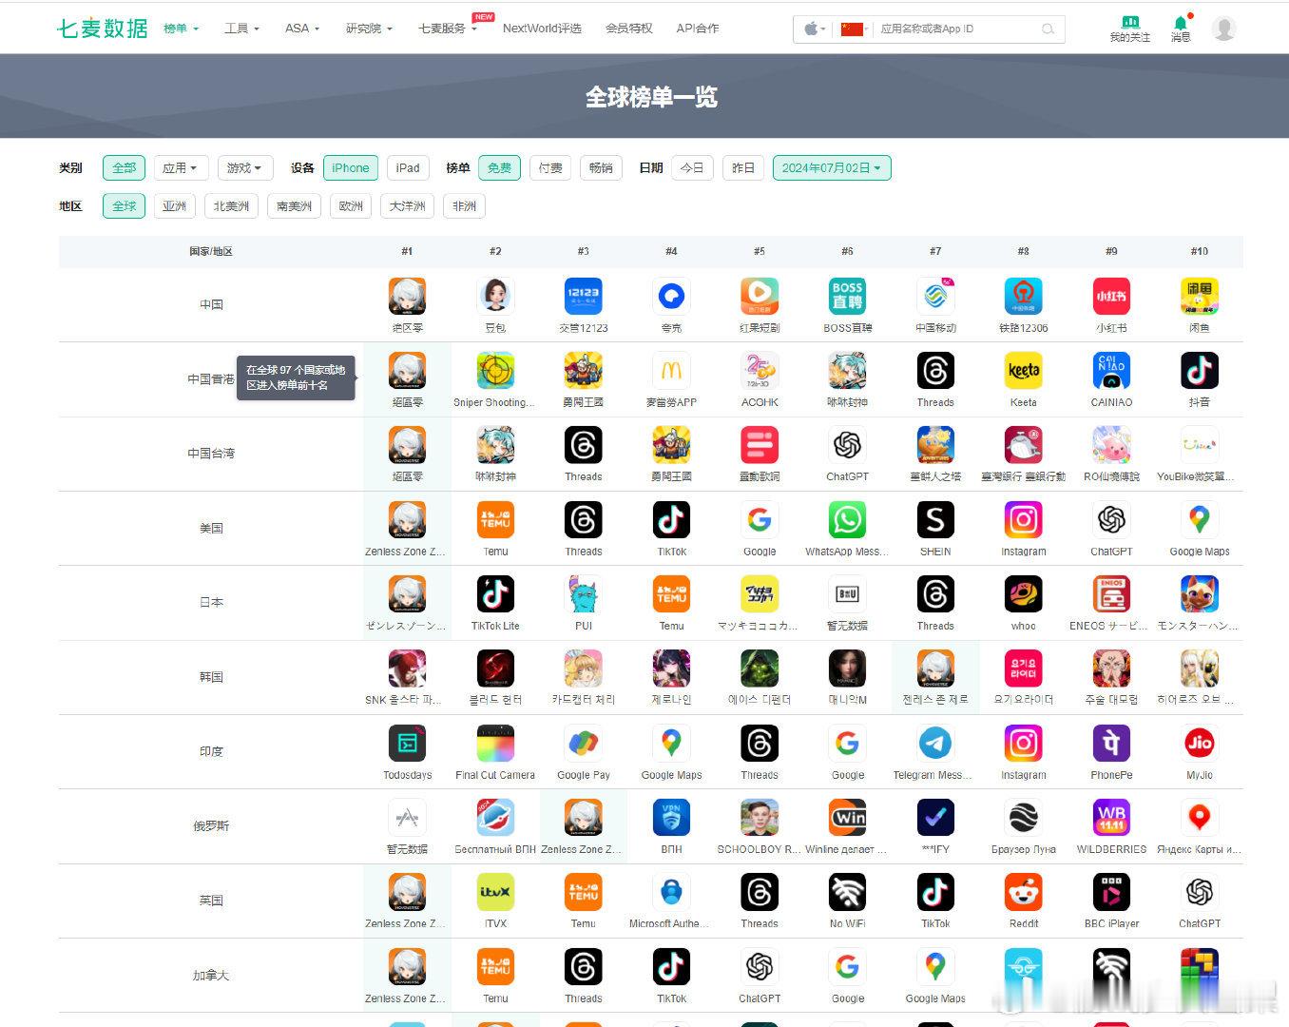The width and height of the screenshot is (1289, 1027).
Task: Open WILDBERRIES app icon in 俄罗斯 row
Action: click(1111, 818)
